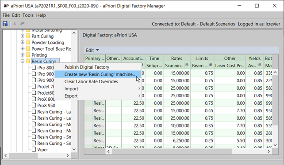Click the Laser Cost Pe... column subheader

click(x=230, y=66)
